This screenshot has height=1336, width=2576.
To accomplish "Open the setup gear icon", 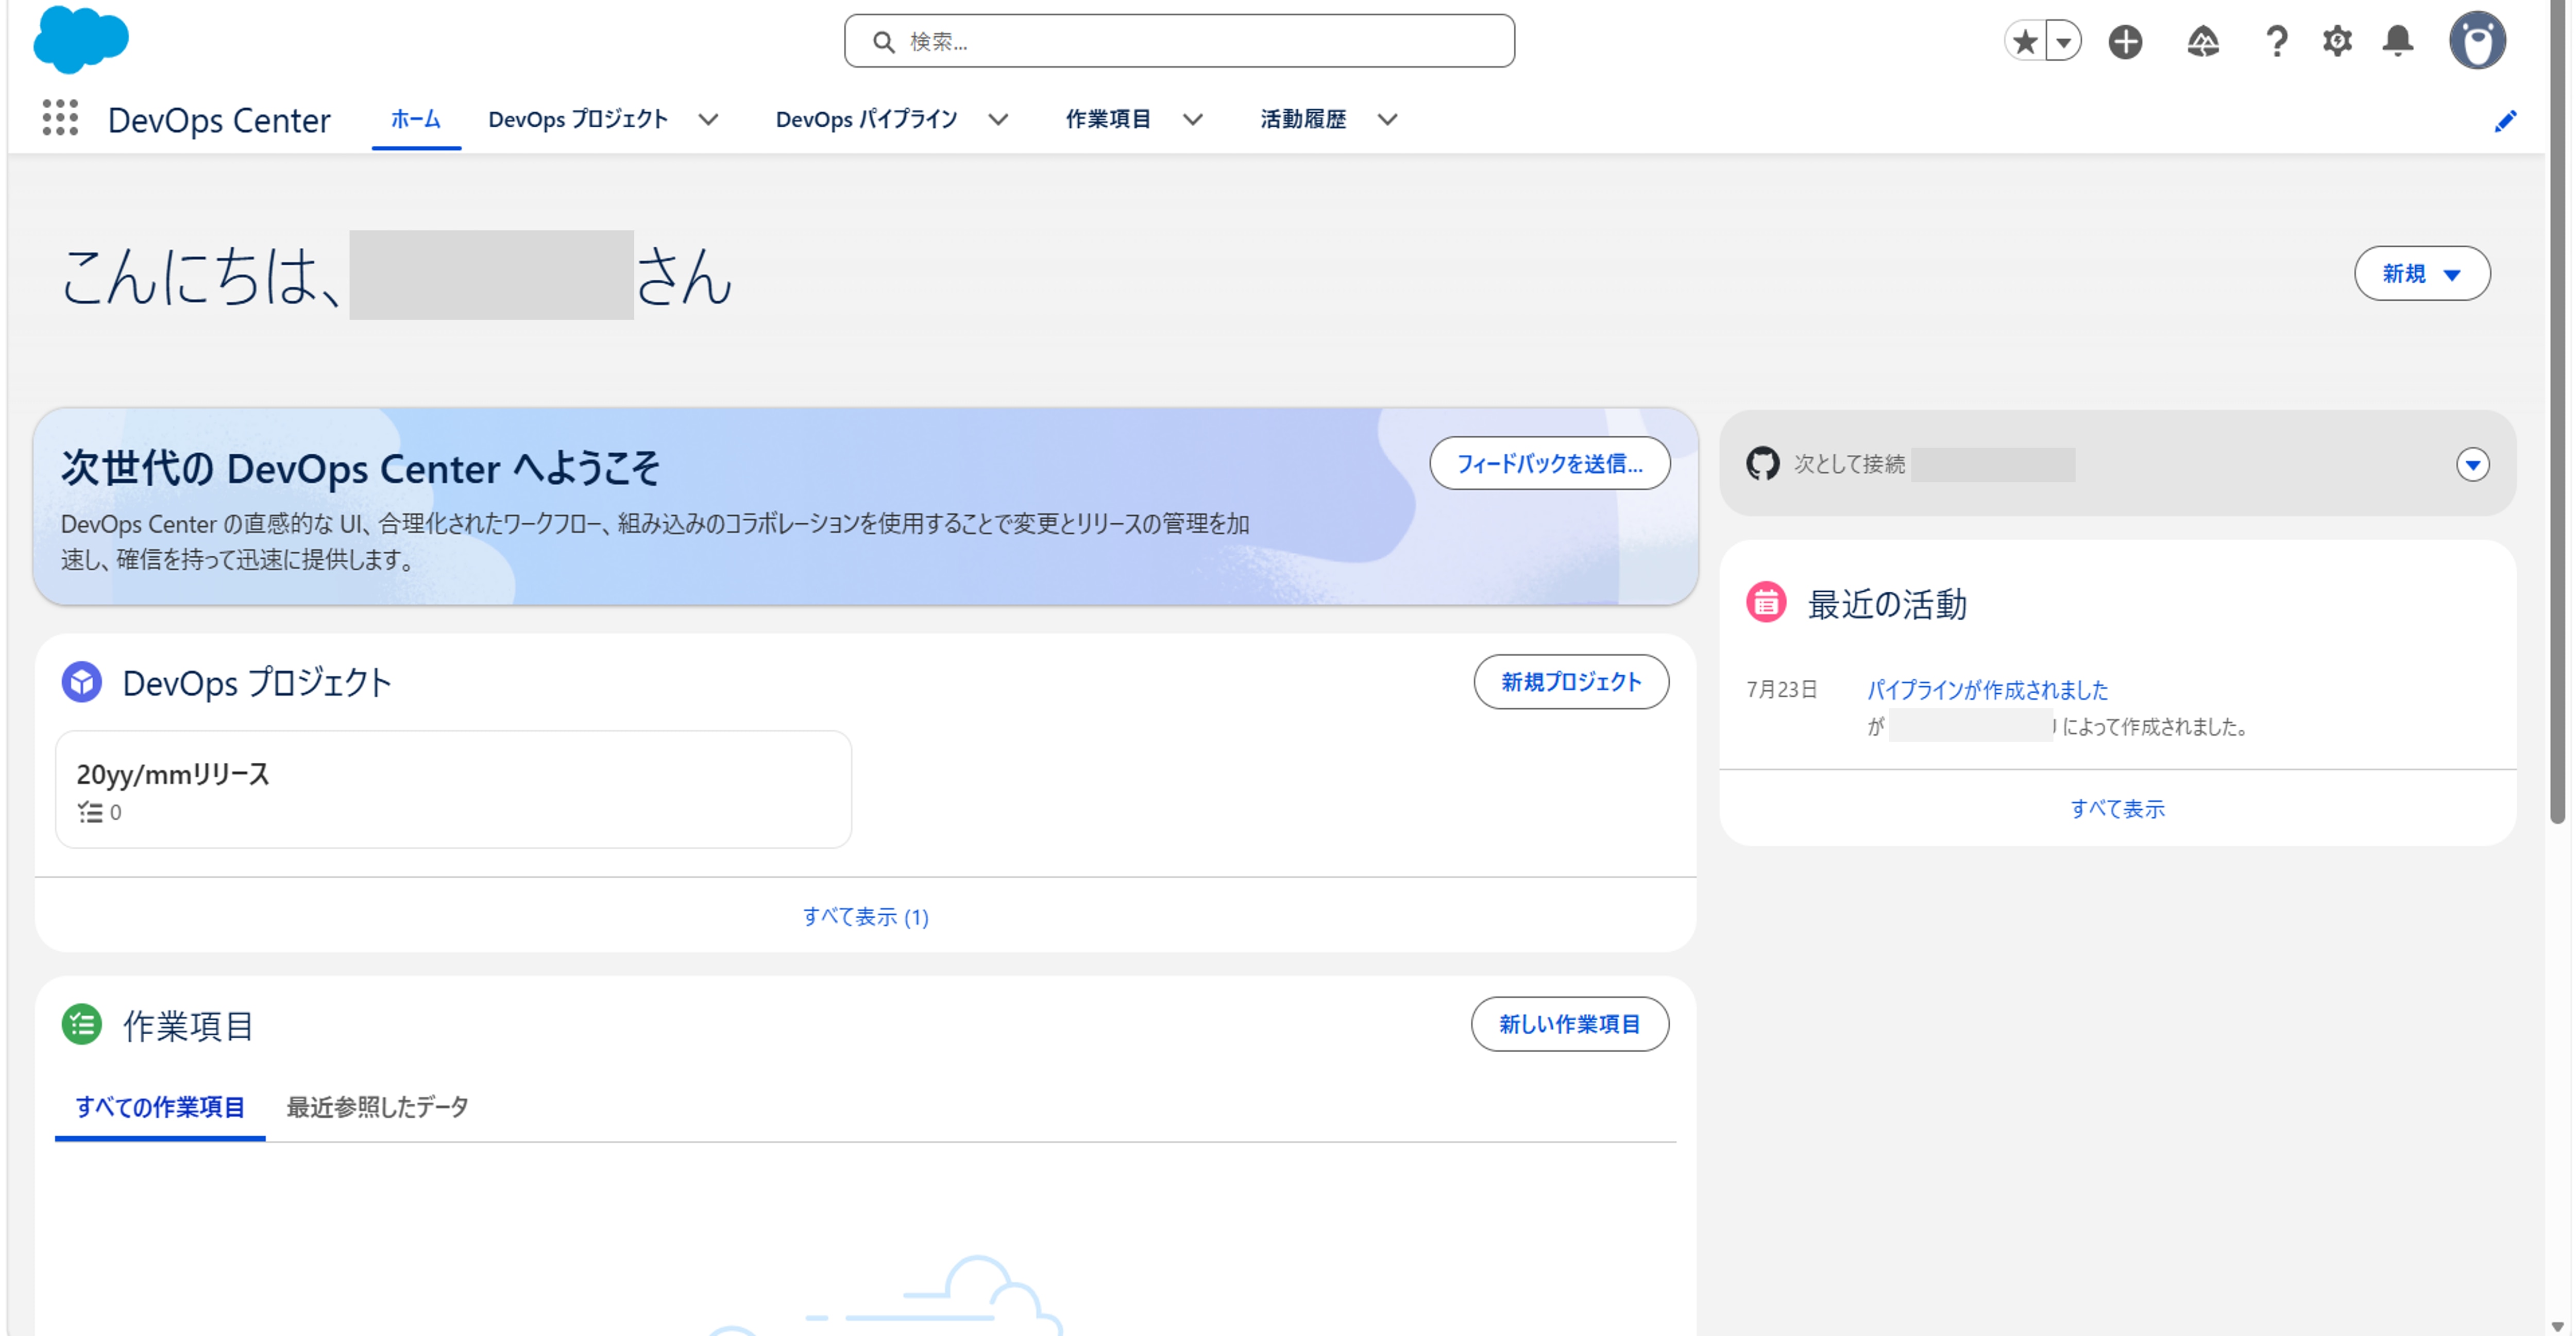I will (2337, 41).
